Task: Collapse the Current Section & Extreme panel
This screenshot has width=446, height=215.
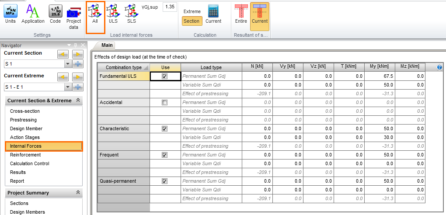Action: point(78,101)
